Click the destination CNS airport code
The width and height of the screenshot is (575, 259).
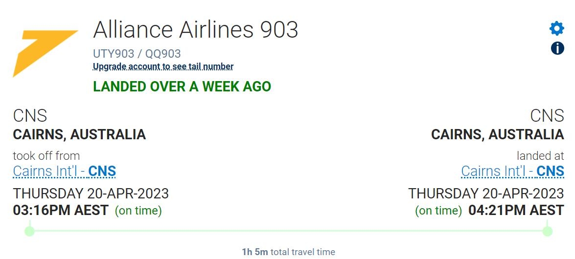(547, 116)
